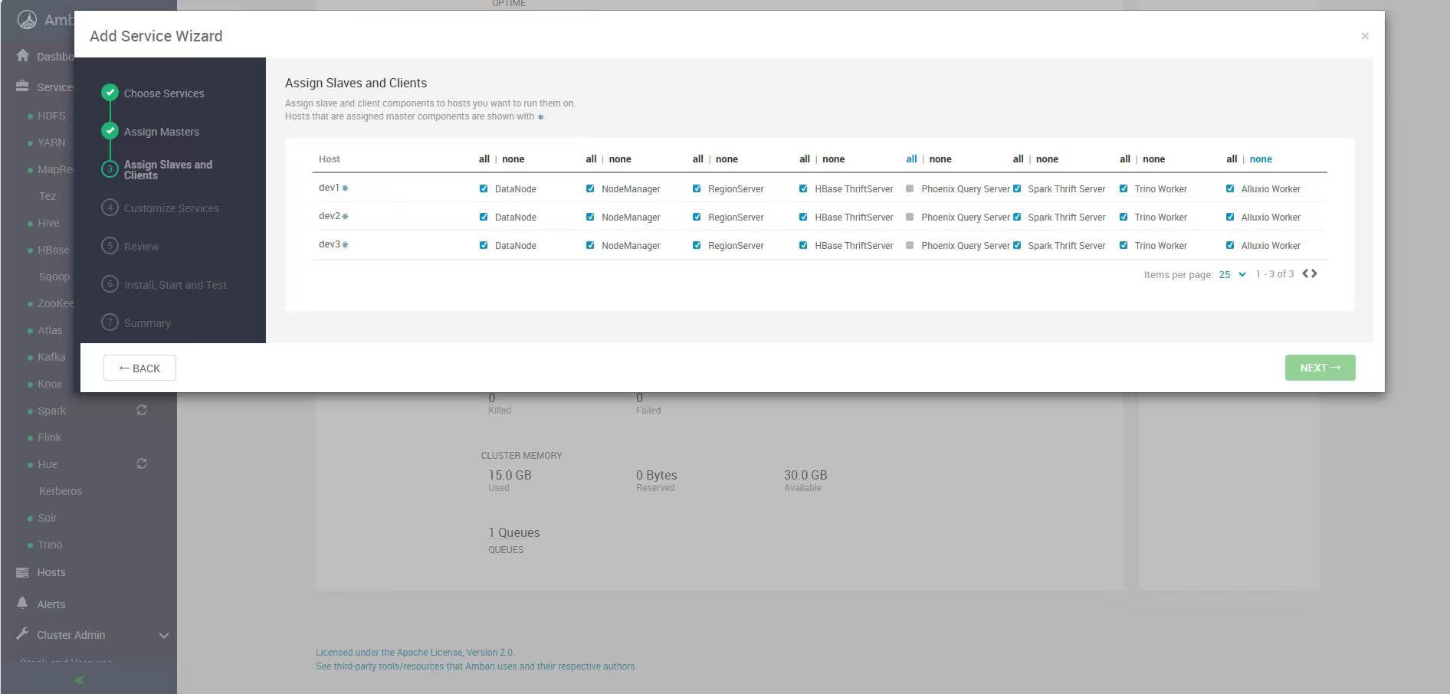The height and width of the screenshot is (694, 1450).
Task: Click the Hosts icon in sidebar
Action: point(22,572)
